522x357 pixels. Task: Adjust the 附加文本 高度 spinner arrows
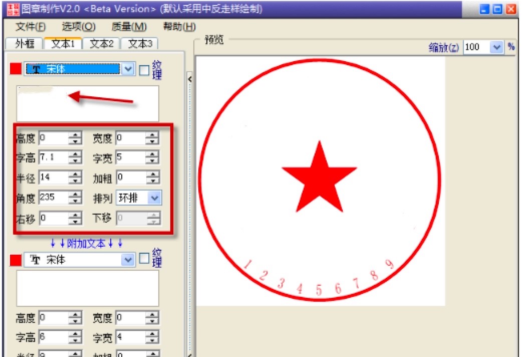76,318
